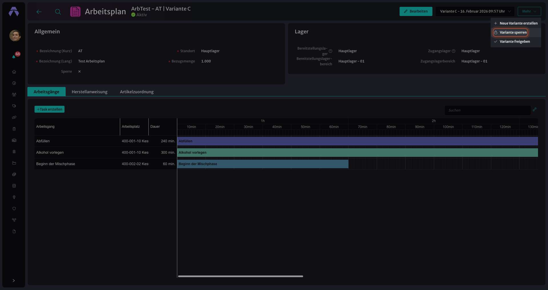Screen dimensions: 548x290
Task: Click the pink Arbeitsplan document icon
Action: click(x=75, y=12)
